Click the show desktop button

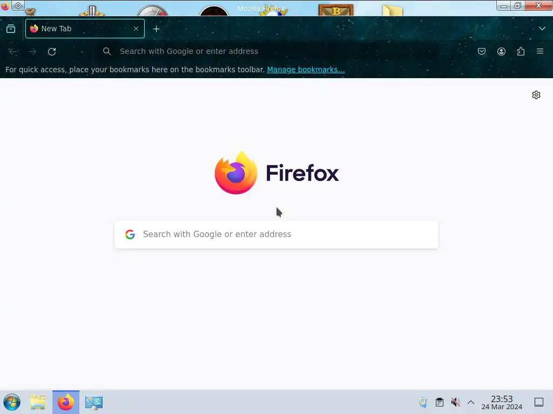(539, 402)
